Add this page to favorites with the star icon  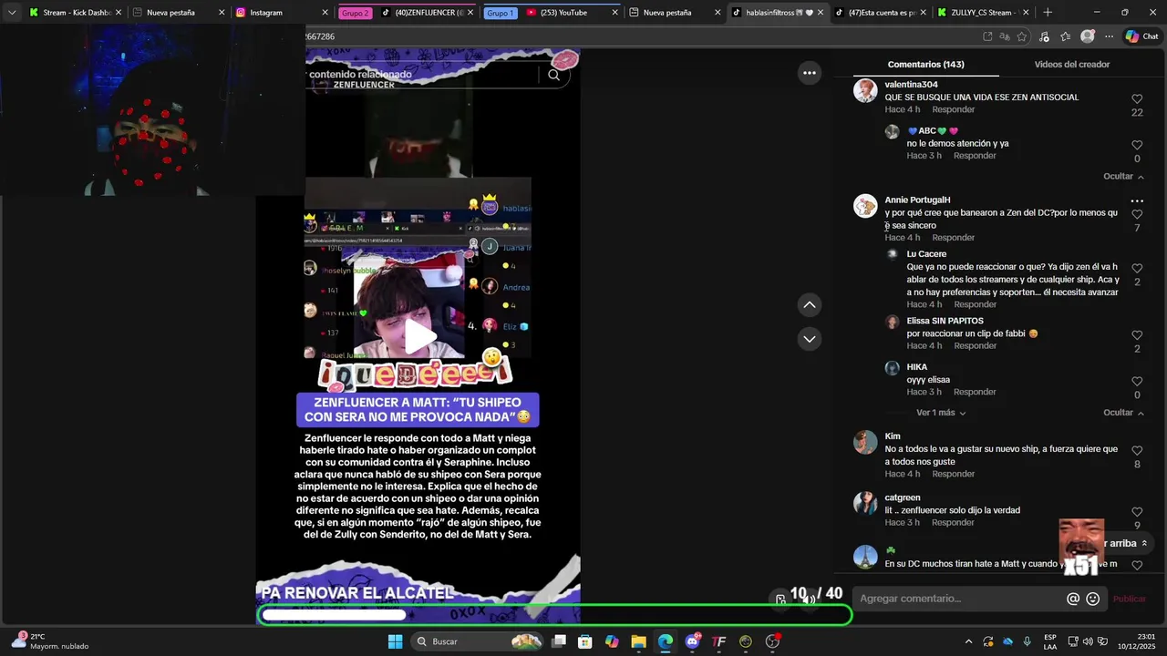pos(1021,36)
